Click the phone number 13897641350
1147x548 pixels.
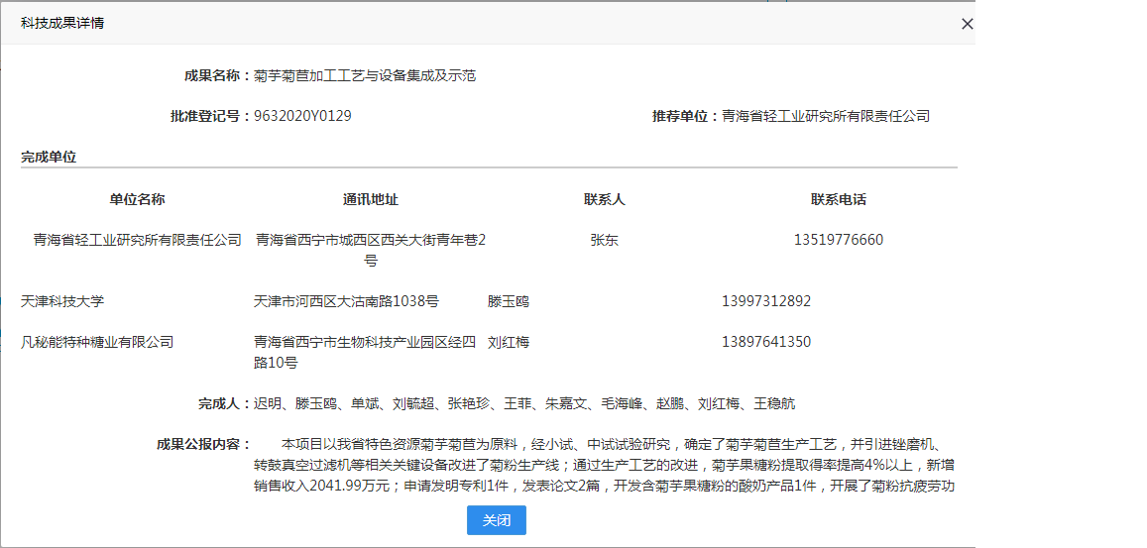pos(765,342)
